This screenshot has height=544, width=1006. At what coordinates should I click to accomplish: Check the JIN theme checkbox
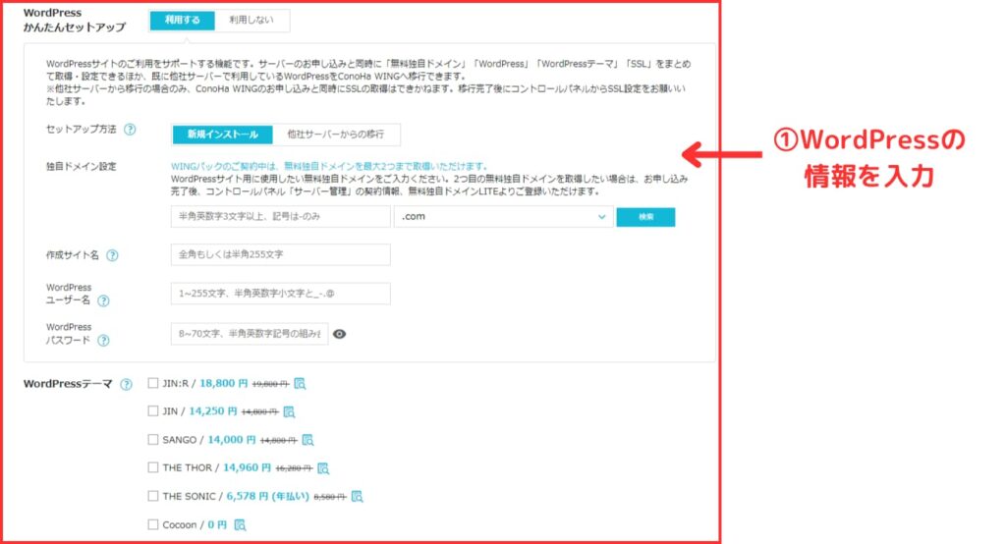[x=152, y=410]
